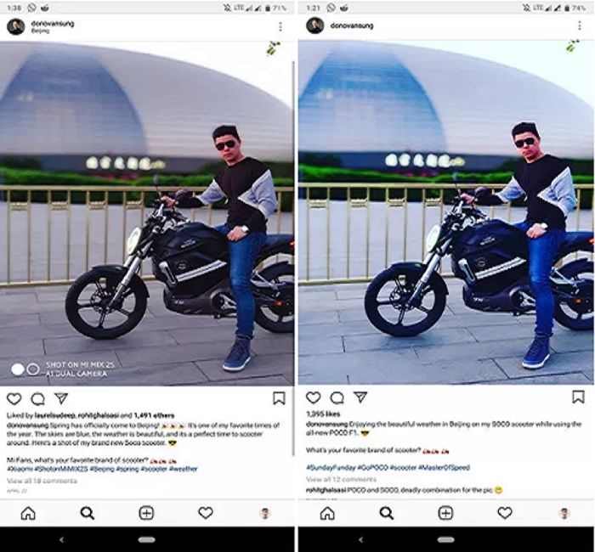Open activity heart tab in right screen

505,513
